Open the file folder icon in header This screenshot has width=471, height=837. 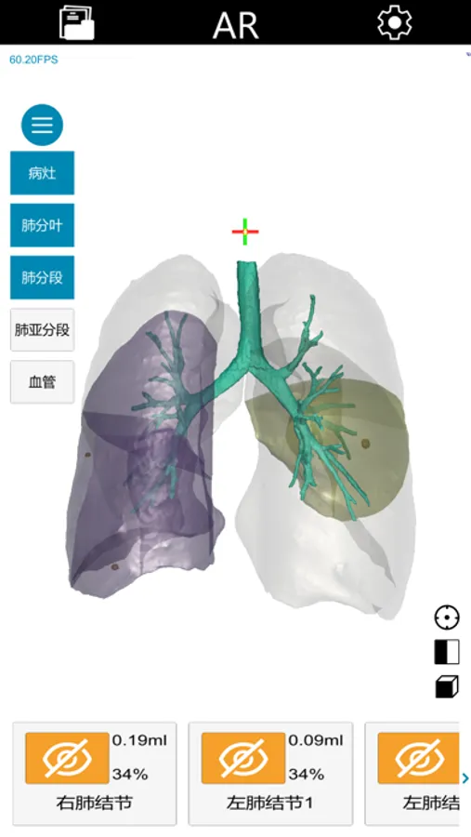tap(77, 22)
